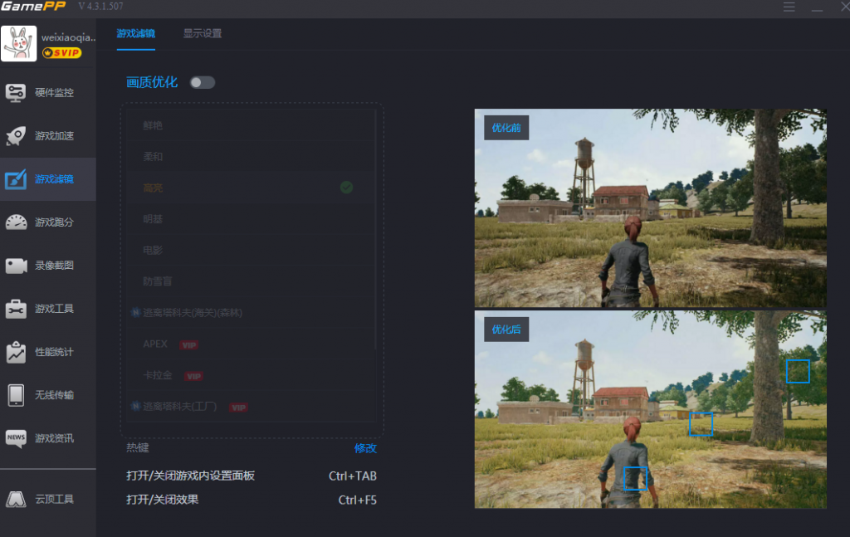Click the Ctrl+F5 hotkey value
The height and width of the screenshot is (537, 850).
pyautogui.click(x=357, y=500)
